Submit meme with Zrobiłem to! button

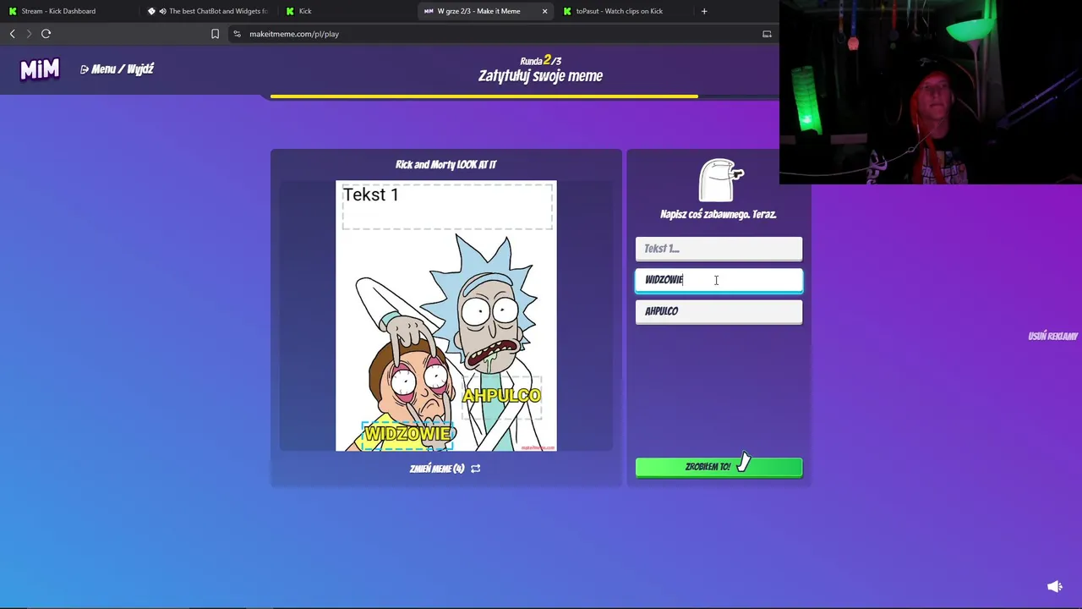pyautogui.click(x=719, y=467)
